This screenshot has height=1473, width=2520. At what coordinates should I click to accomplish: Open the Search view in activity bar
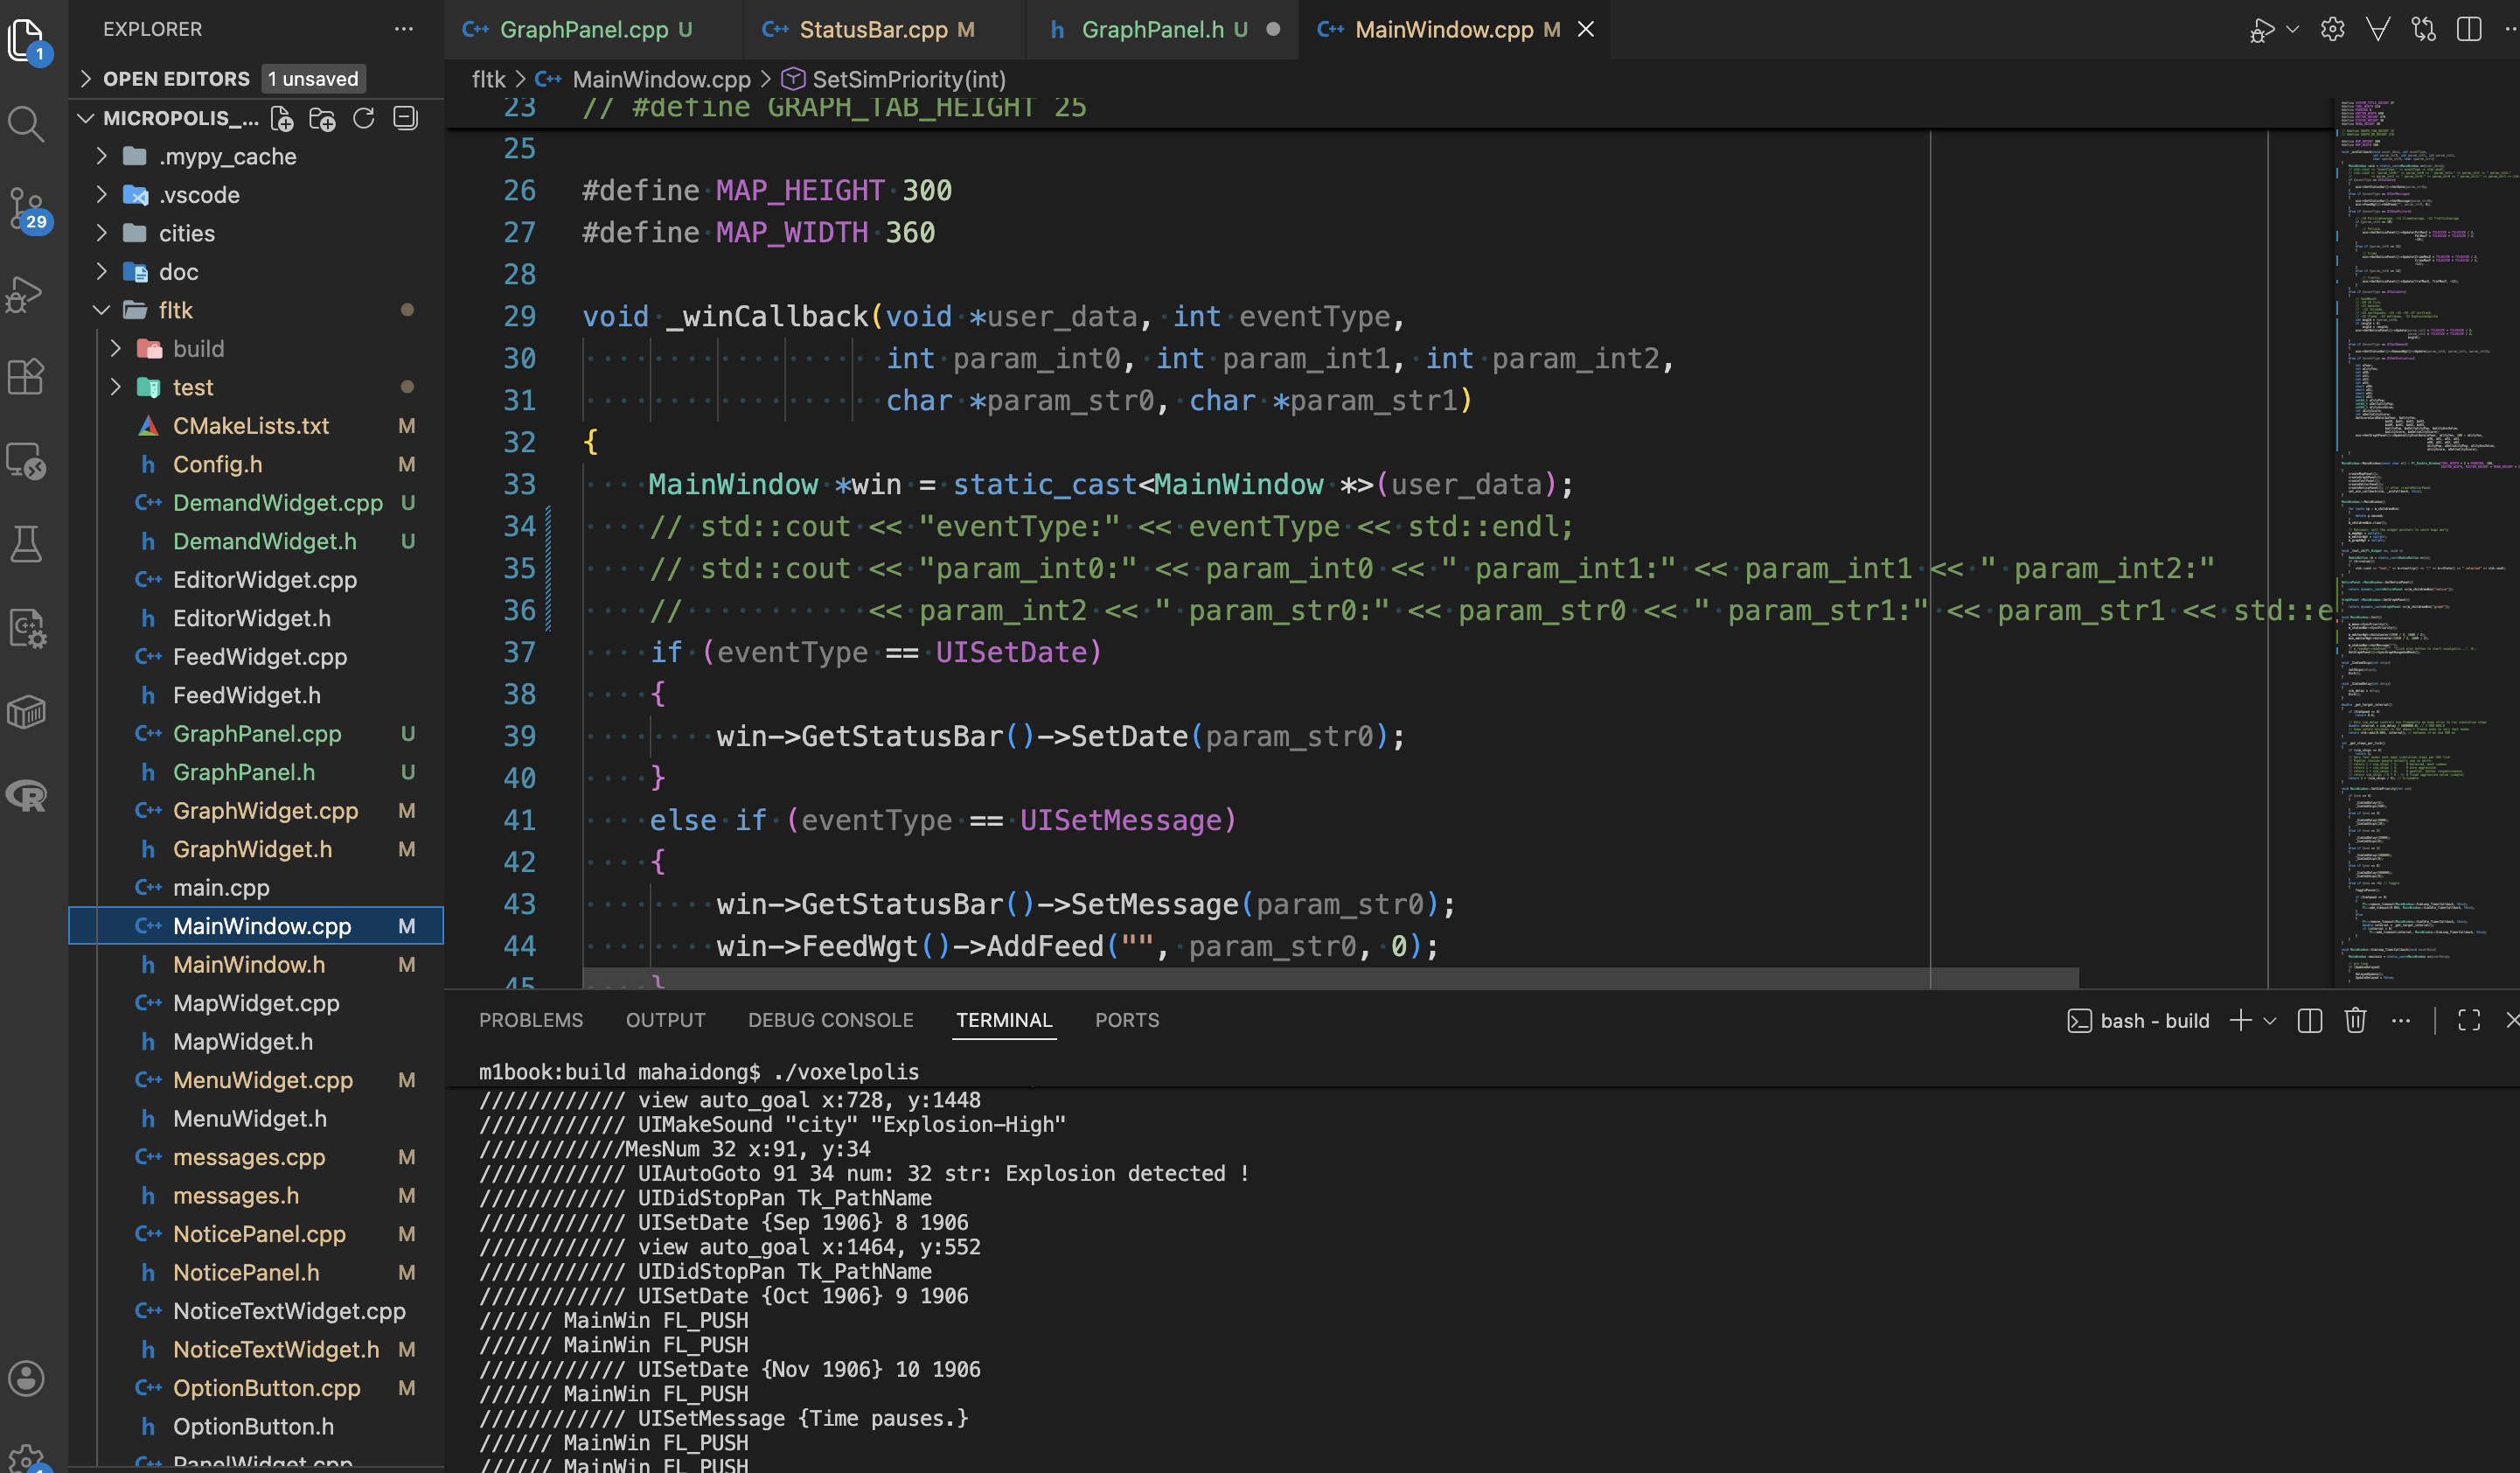click(26, 124)
